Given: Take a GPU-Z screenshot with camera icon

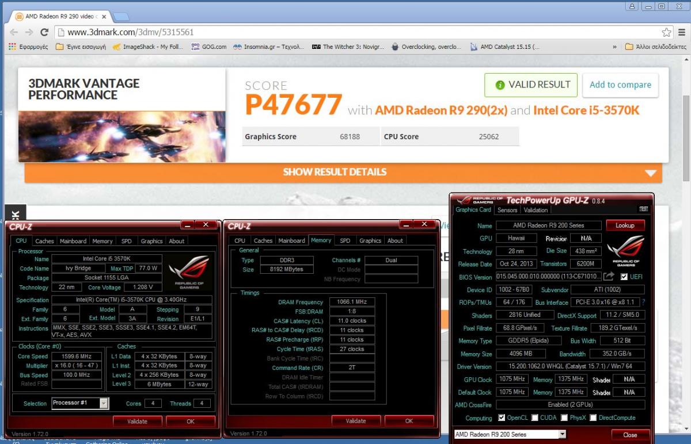Looking at the screenshot, I should click(x=643, y=209).
